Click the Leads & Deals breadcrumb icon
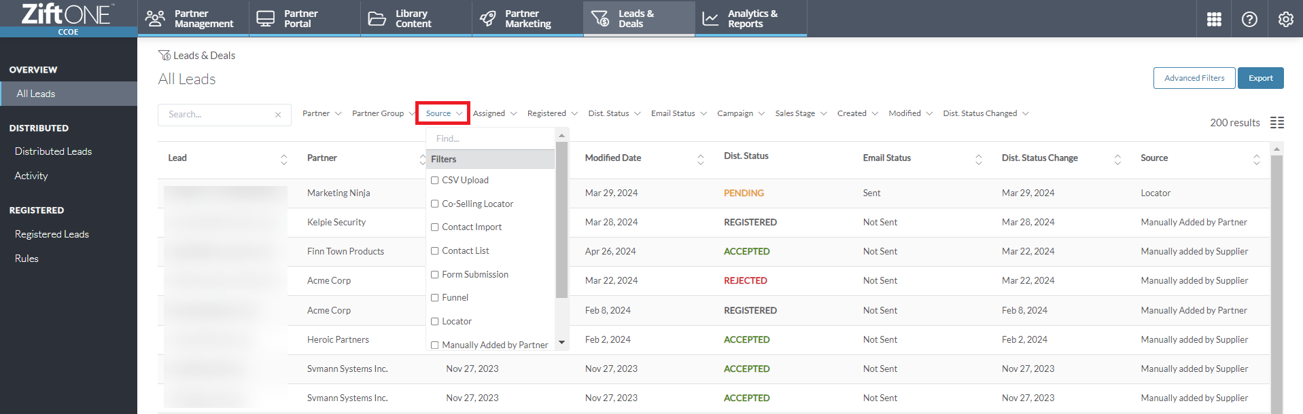1303x414 pixels. pyautogui.click(x=164, y=55)
